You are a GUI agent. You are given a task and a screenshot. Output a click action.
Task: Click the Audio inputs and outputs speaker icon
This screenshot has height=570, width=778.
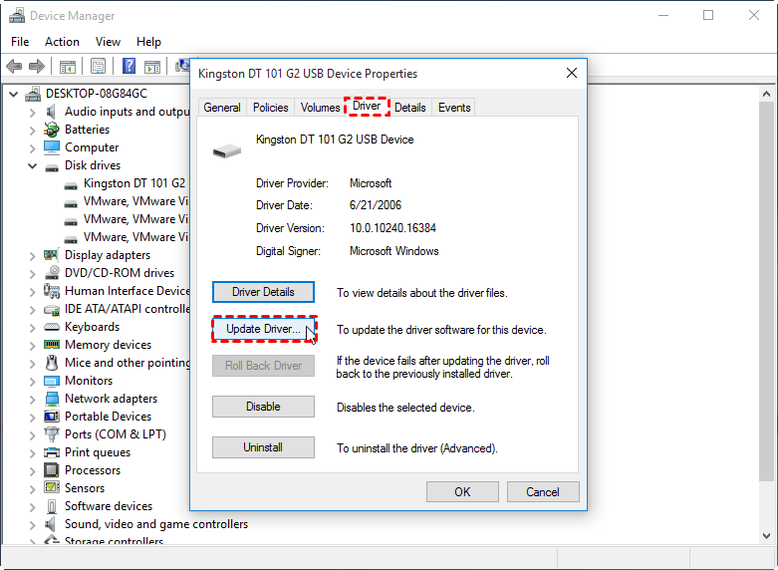[51, 112]
